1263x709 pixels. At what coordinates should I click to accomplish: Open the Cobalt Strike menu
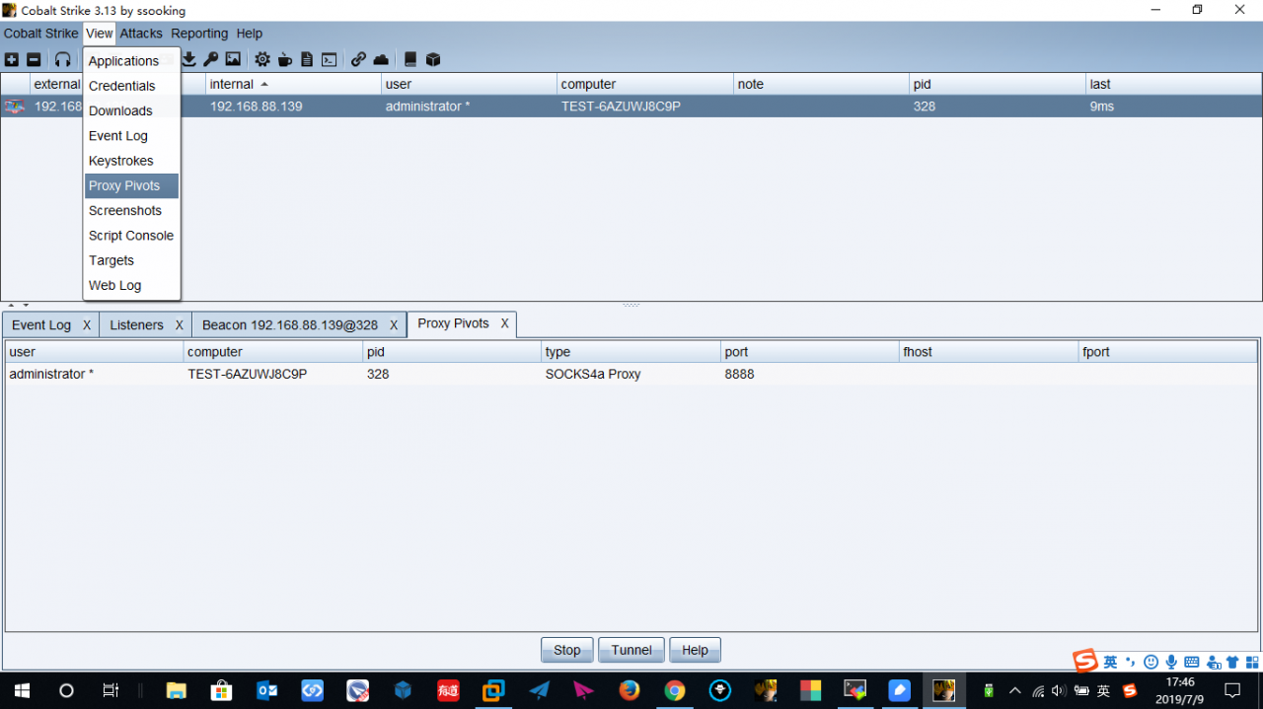40,34
